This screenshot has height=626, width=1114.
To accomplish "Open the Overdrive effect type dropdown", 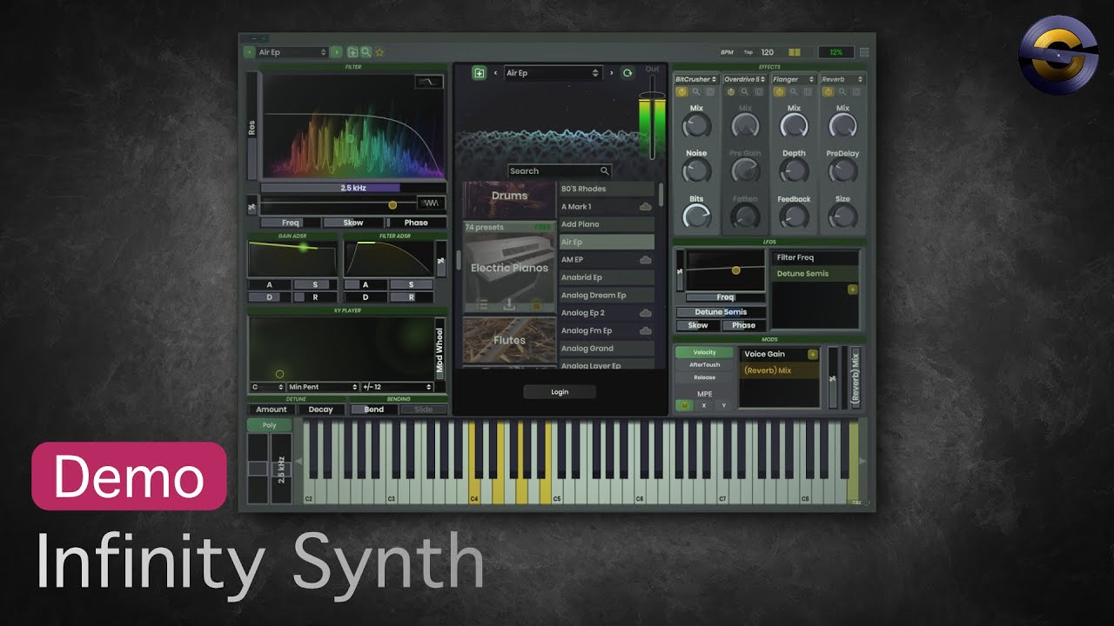I will tap(745, 79).
